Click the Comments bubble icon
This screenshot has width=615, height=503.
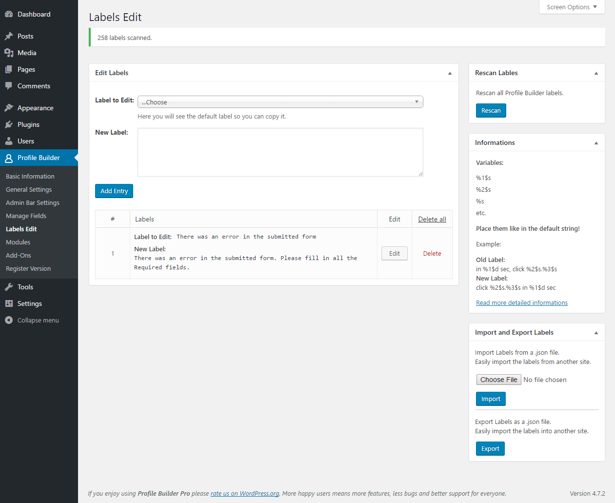point(9,86)
